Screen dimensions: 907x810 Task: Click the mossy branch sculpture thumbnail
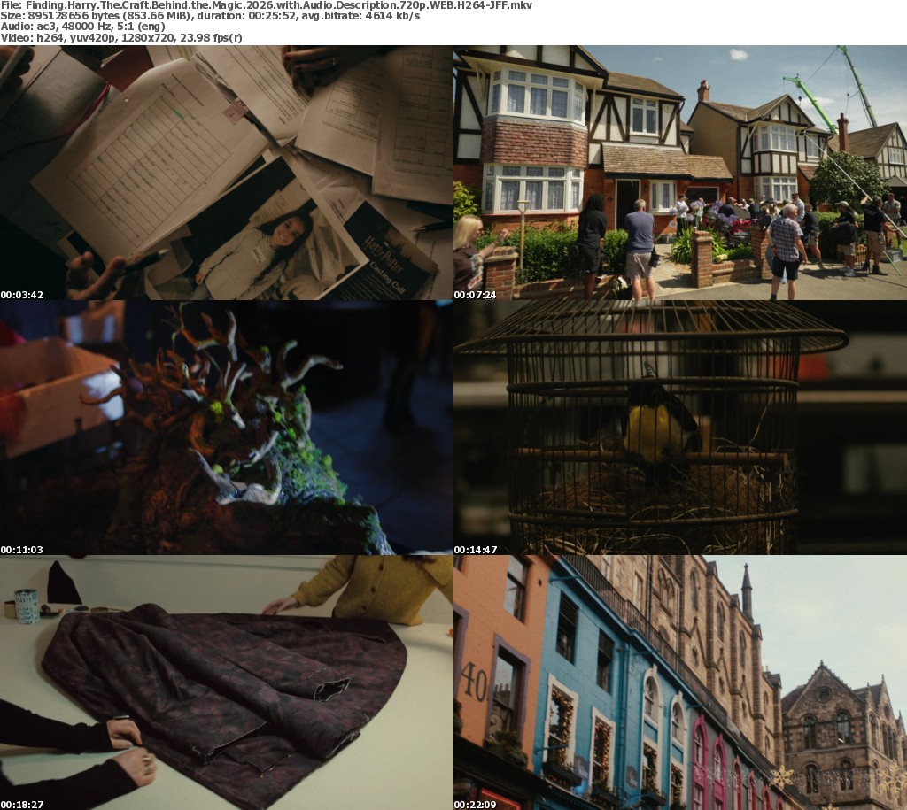tap(226, 427)
